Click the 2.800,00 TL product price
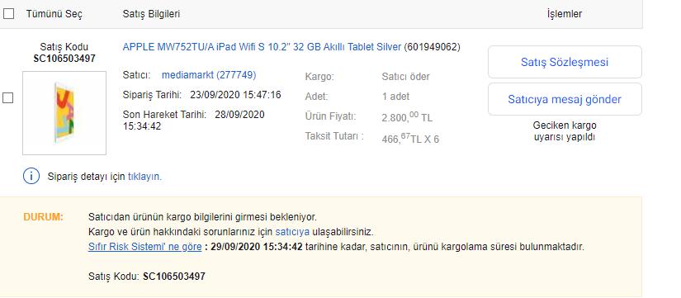Screen dimensions: 681x298 (408, 117)
